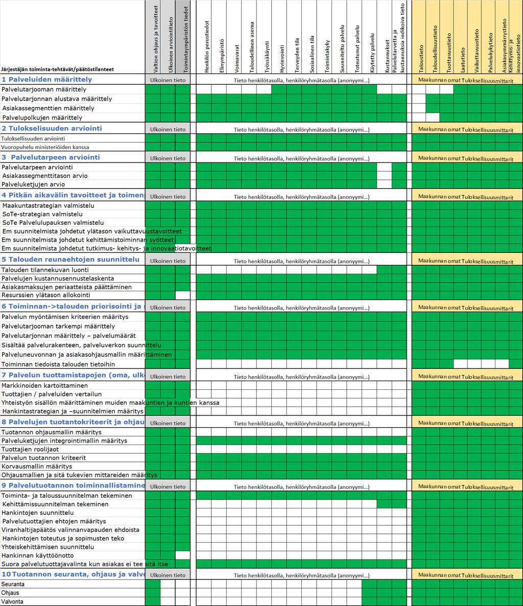Viewport: 523px width, 606px height.
Task: Select the row "Palvelutarjooman tarkempi määrittely"
Action: pyautogui.click(x=58, y=326)
